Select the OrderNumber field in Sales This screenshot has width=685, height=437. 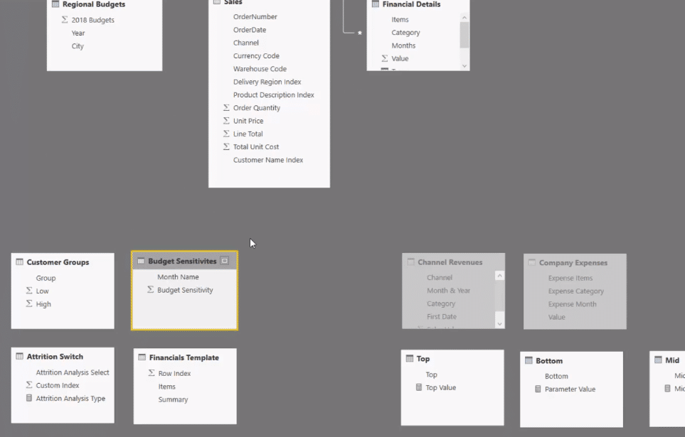(x=255, y=16)
